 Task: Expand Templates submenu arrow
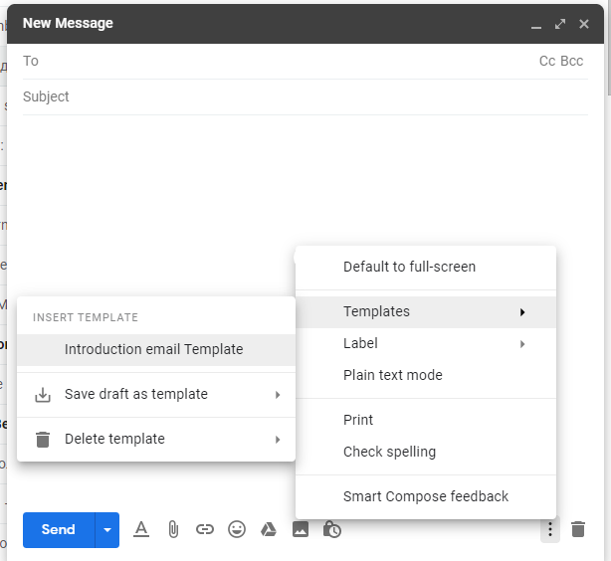pyautogui.click(x=522, y=312)
